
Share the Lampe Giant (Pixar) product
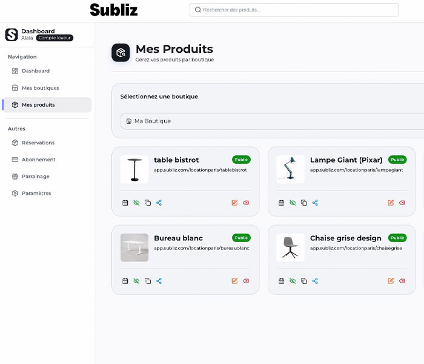[x=315, y=203]
